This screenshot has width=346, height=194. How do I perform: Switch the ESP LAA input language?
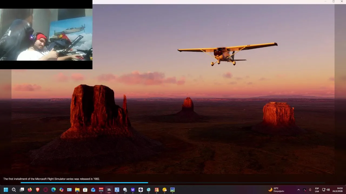pyautogui.click(x=317, y=190)
